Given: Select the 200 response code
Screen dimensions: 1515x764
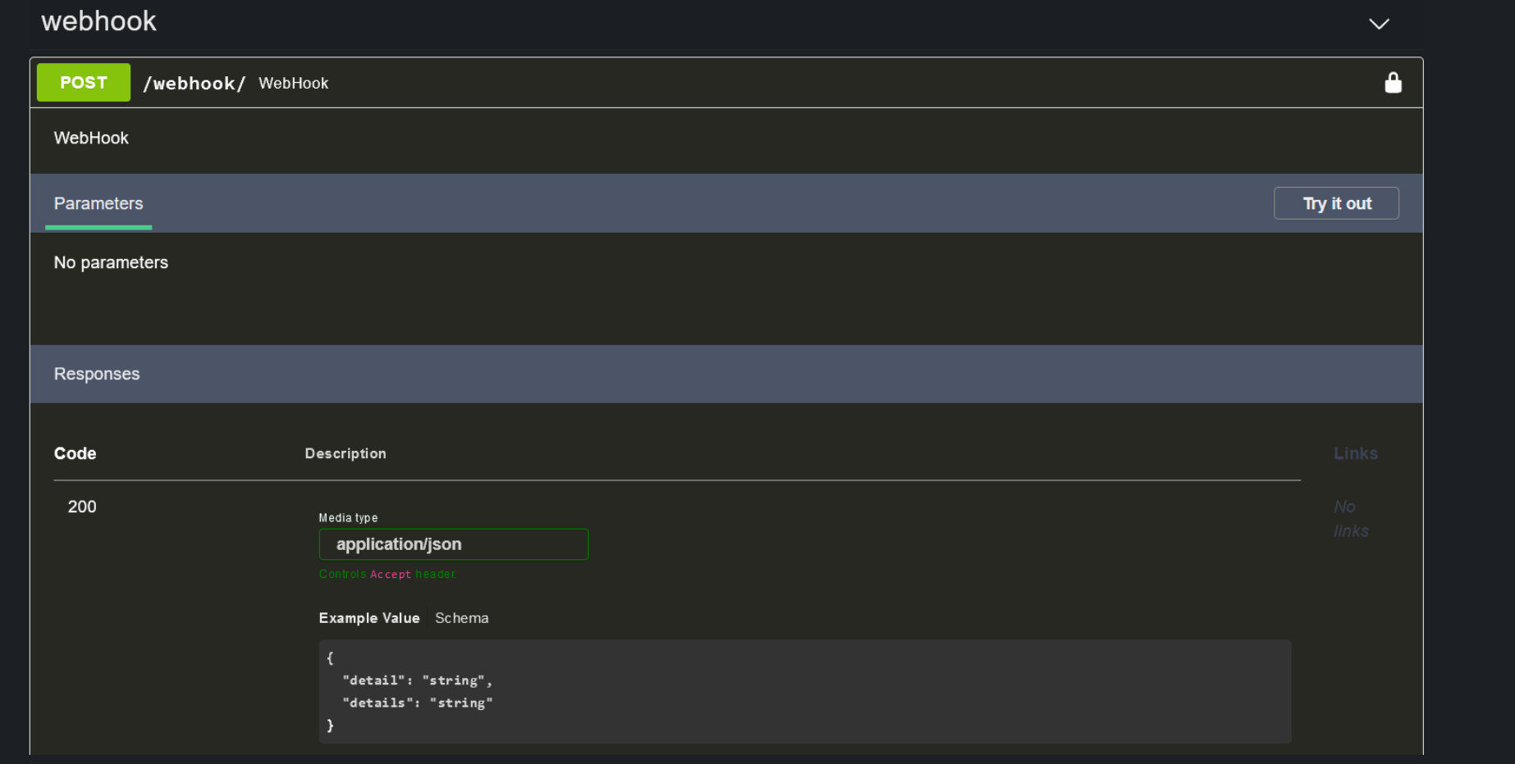Looking at the screenshot, I should 81,507.
